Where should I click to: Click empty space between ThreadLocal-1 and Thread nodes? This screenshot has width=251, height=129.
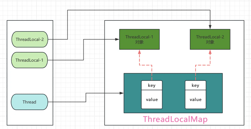click(29, 81)
